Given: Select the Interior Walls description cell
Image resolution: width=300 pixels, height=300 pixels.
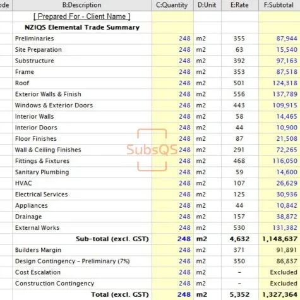Looking at the screenshot, I should click(82, 116).
